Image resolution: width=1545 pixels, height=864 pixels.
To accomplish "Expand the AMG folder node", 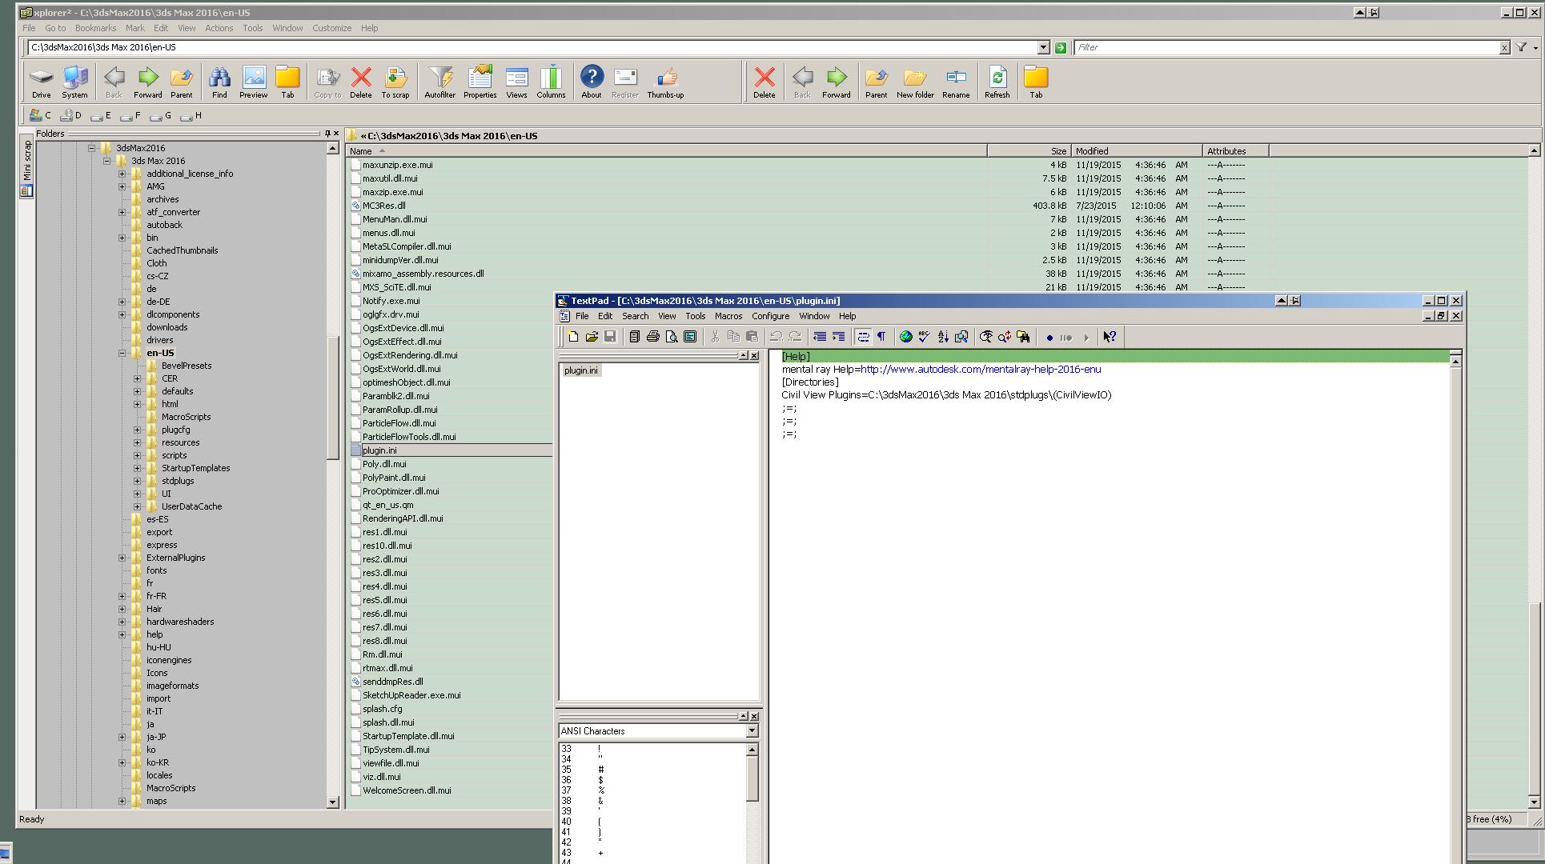I will point(122,186).
